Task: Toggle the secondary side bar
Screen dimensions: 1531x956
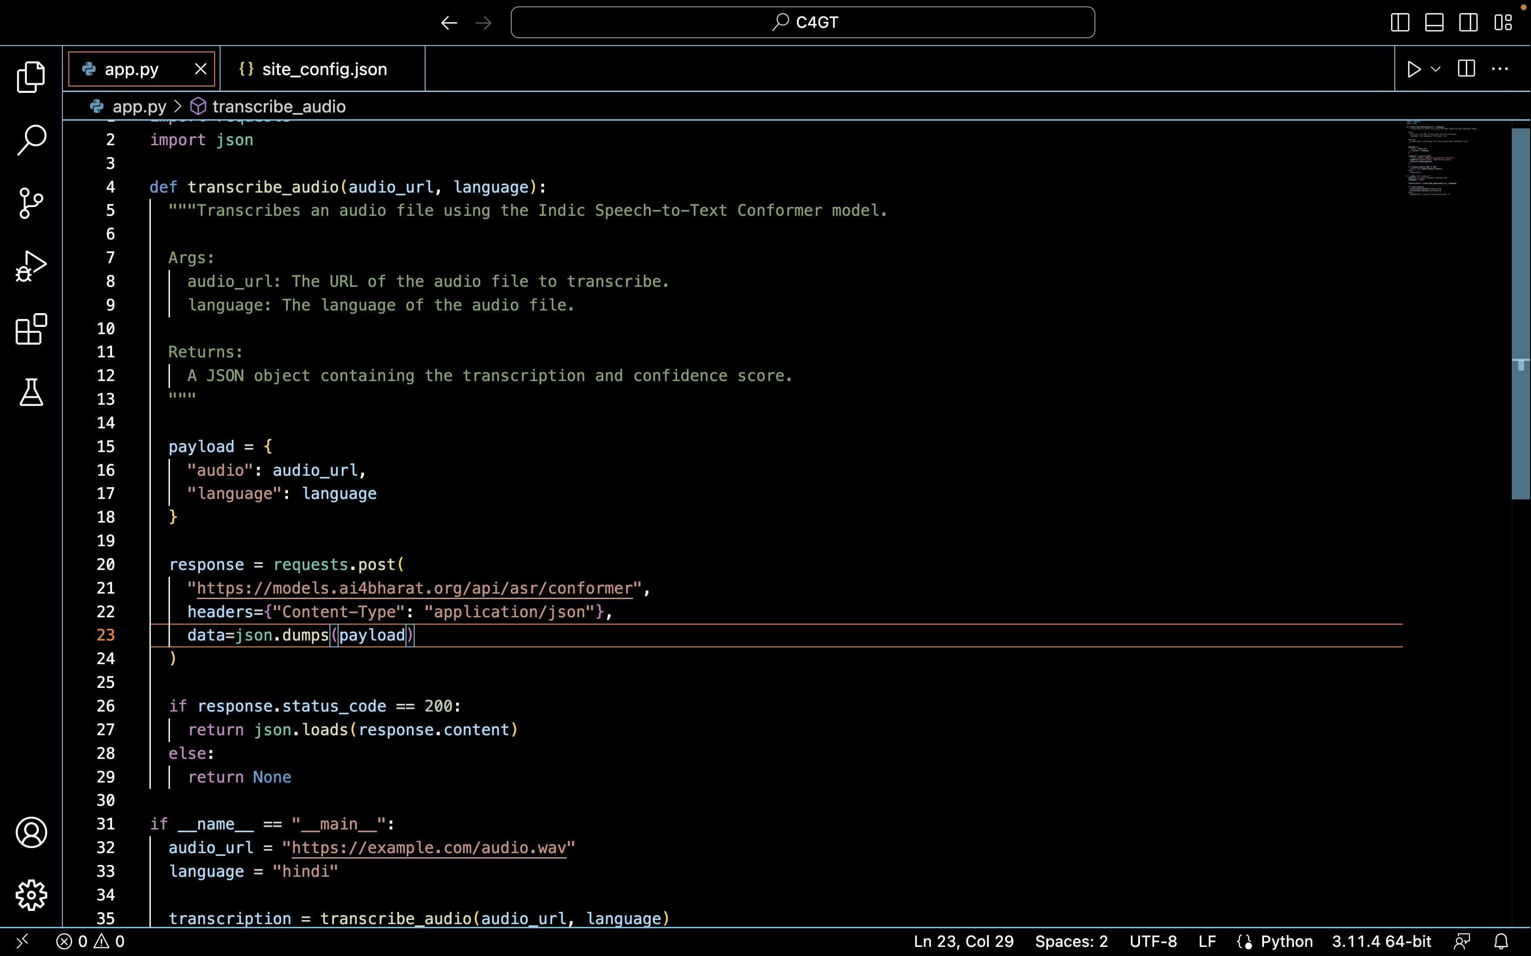Action: [x=1468, y=22]
